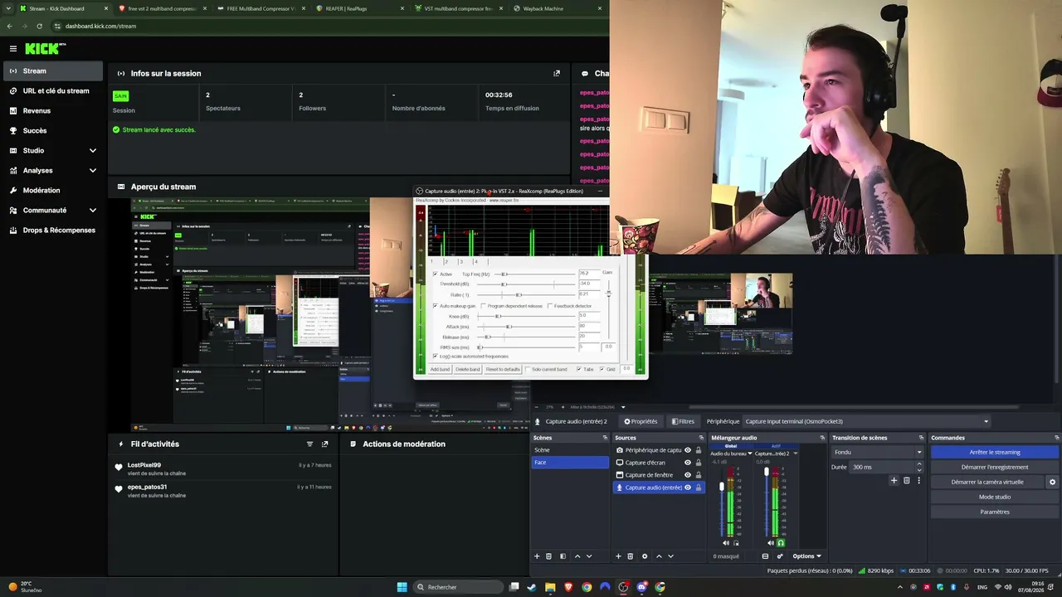Click the Windows taskbar Rechercher search box
The image size is (1062, 597).
click(x=459, y=587)
